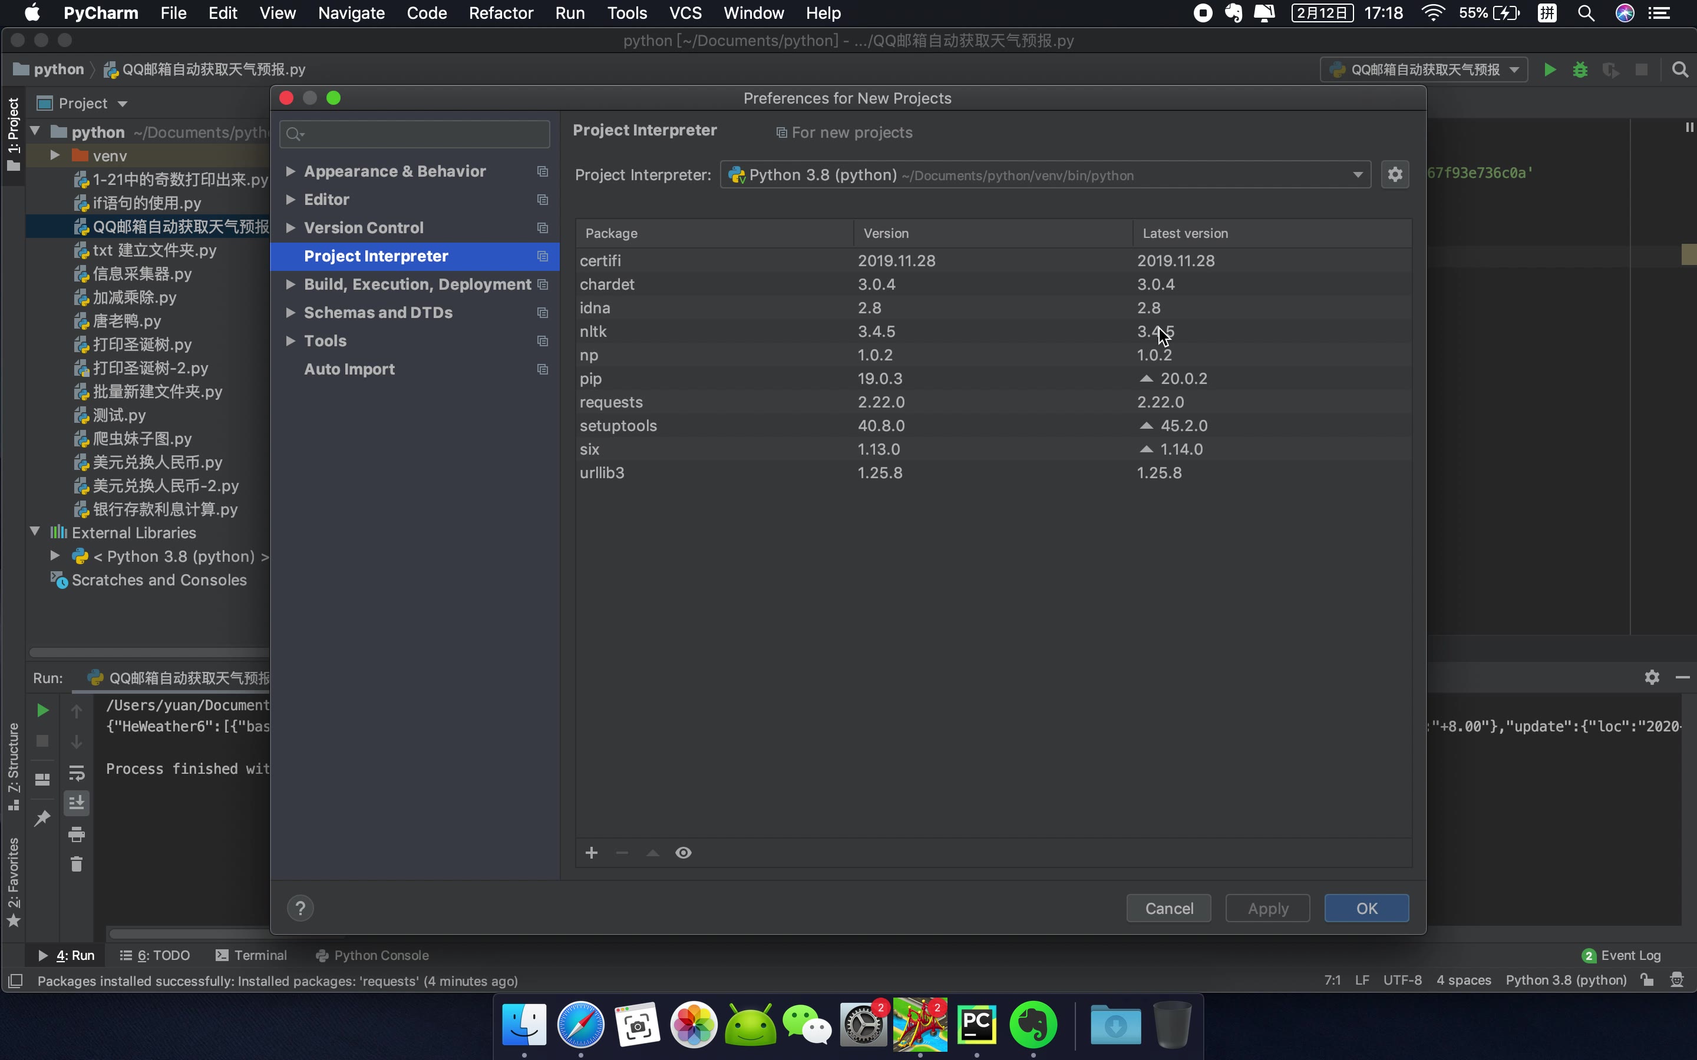This screenshot has height=1060, width=1697.
Task: Click the restore layout icon in Run panel
Action: (x=42, y=780)
